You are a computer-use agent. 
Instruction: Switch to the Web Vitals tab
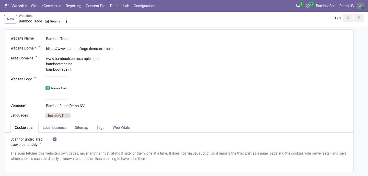point(121,128)
